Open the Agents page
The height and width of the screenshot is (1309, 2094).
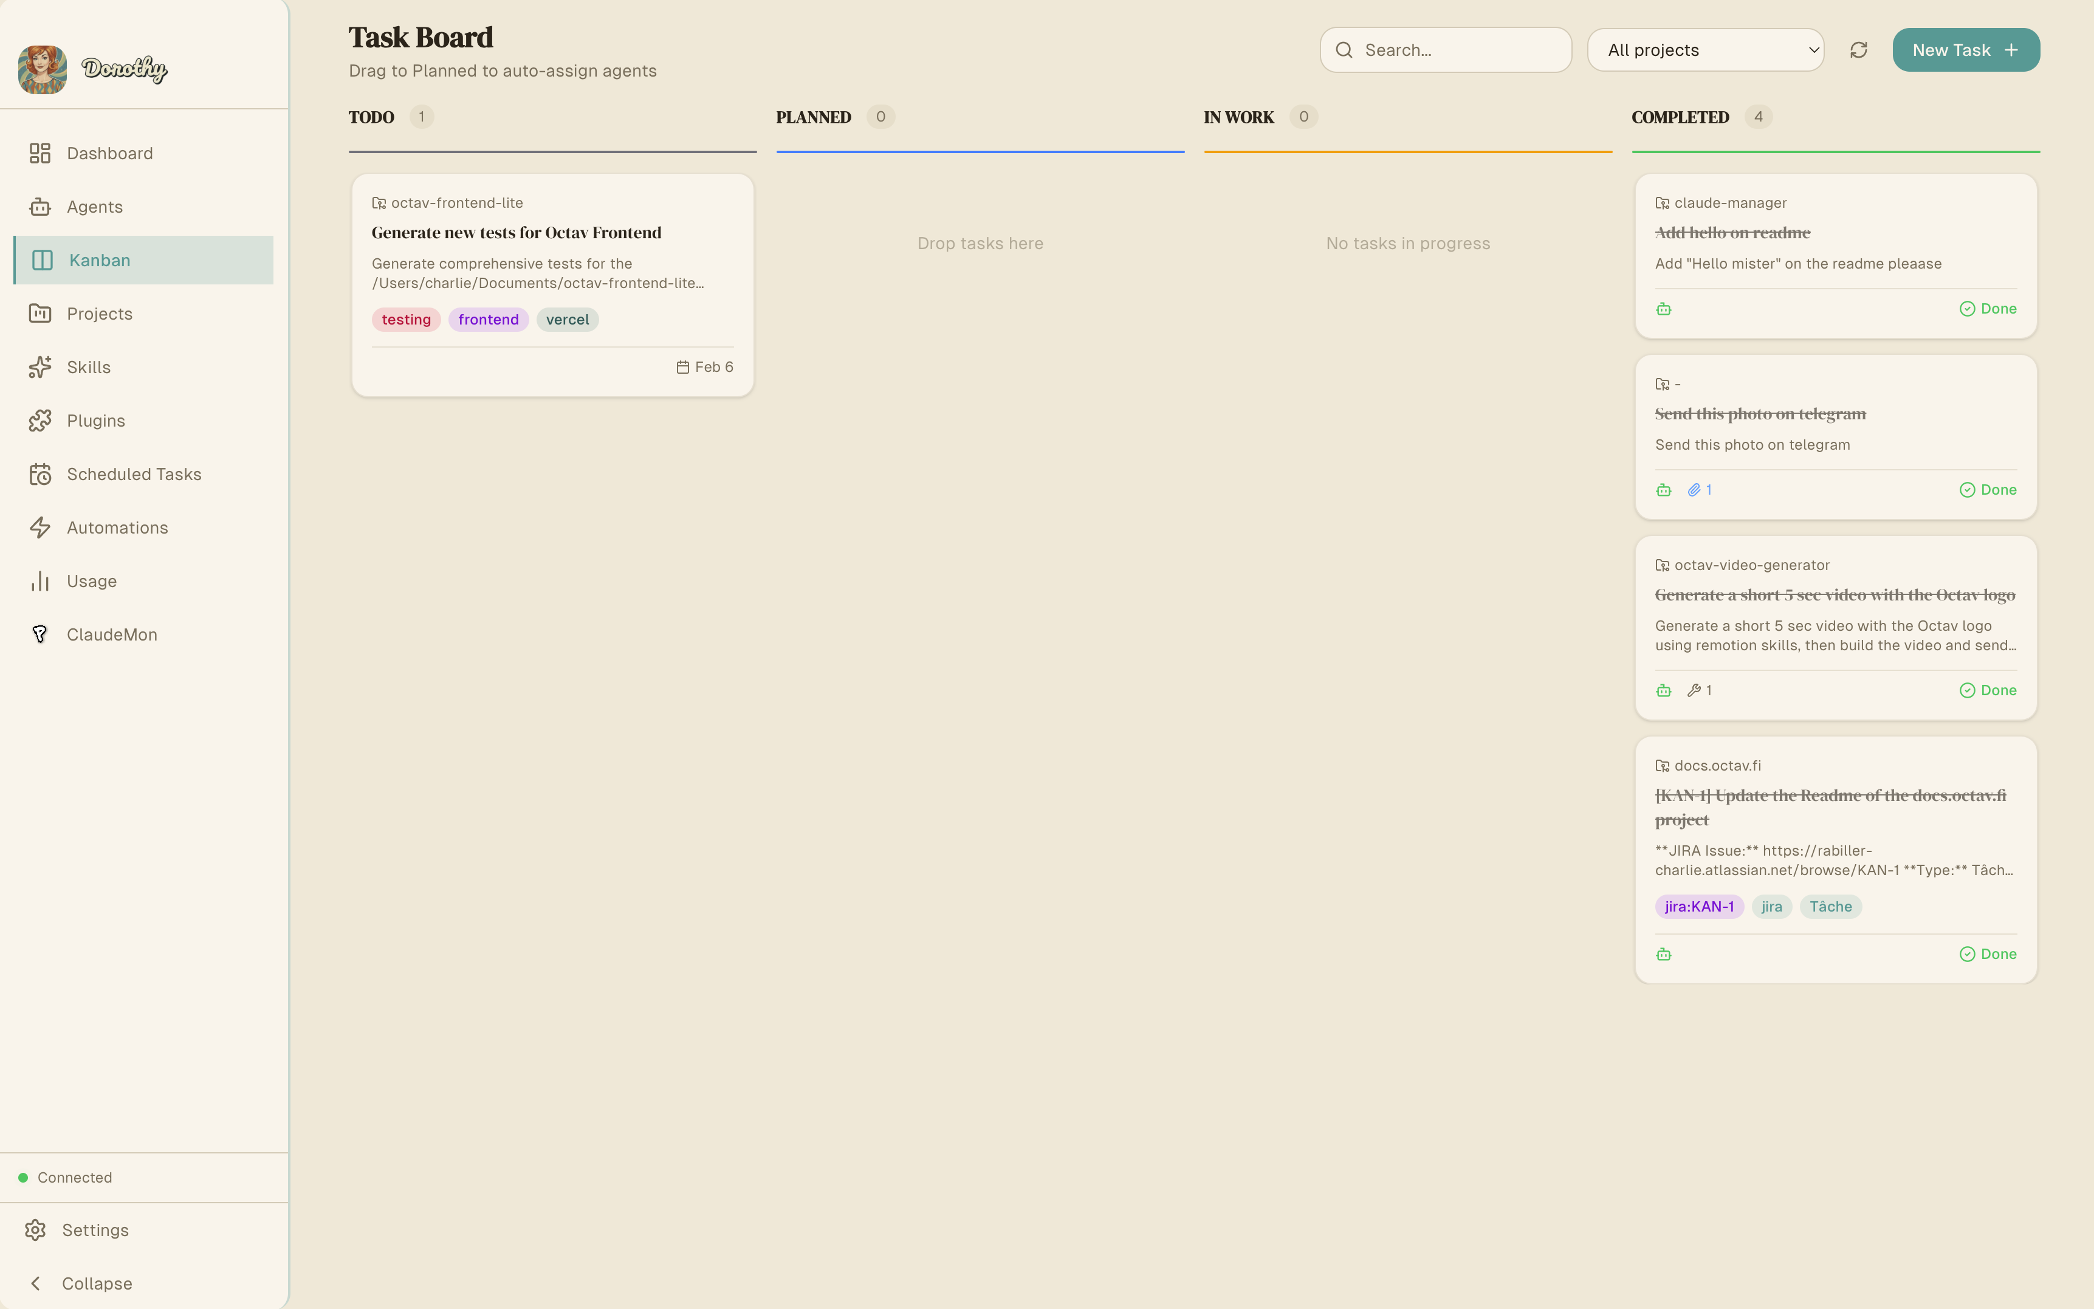tap(94, 207)
